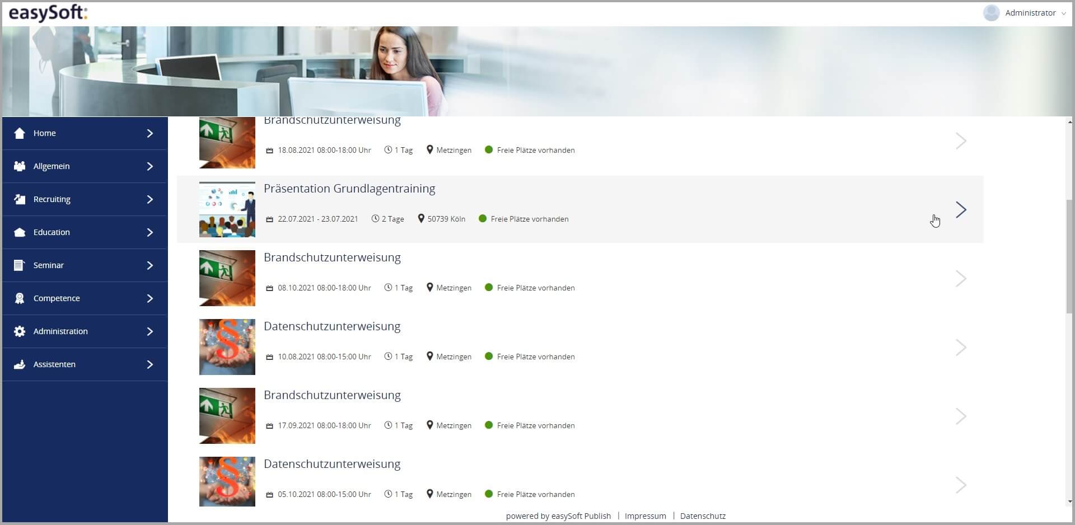This screenshot has width=1075, height=525.
Task: Click paragraph-sign thumbnail of 05.10.2021 seminar
Action: (227, 482)
